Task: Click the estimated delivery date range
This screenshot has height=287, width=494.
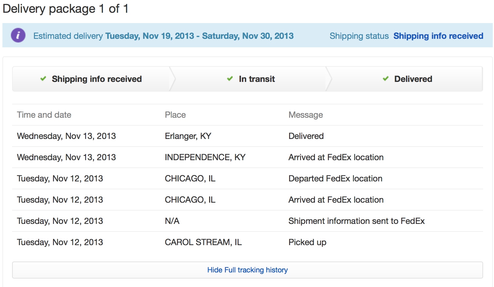Action: tap(199, 36)
